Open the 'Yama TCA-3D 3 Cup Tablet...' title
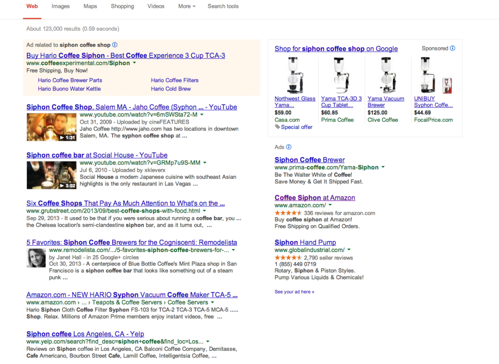 pos(342,102)
